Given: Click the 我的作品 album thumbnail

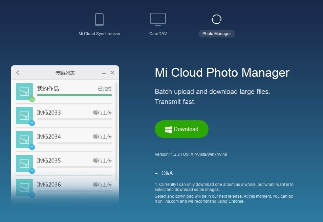Looking at the screenshot, I should [24, 92].
